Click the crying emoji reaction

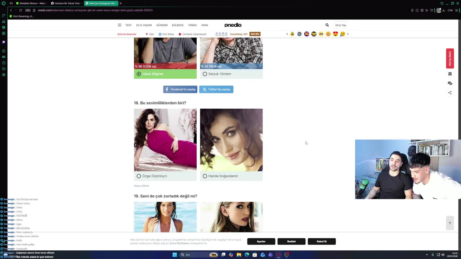[x=343, y=34]
